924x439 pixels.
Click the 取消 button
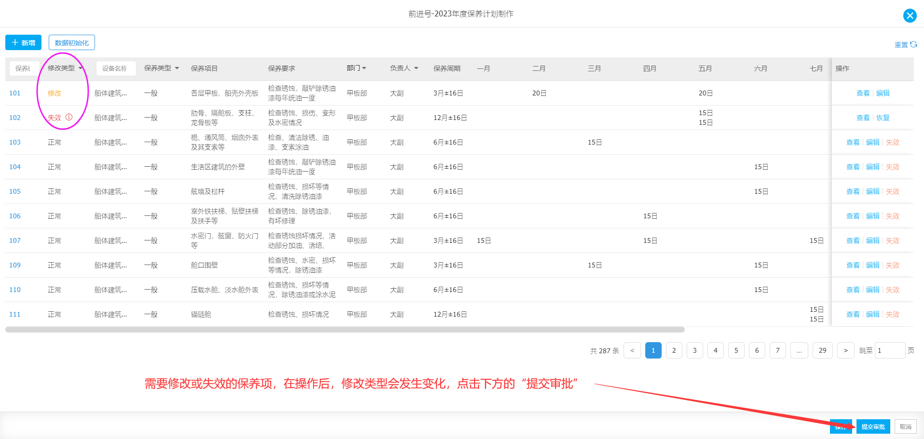(x=905, y=426)
